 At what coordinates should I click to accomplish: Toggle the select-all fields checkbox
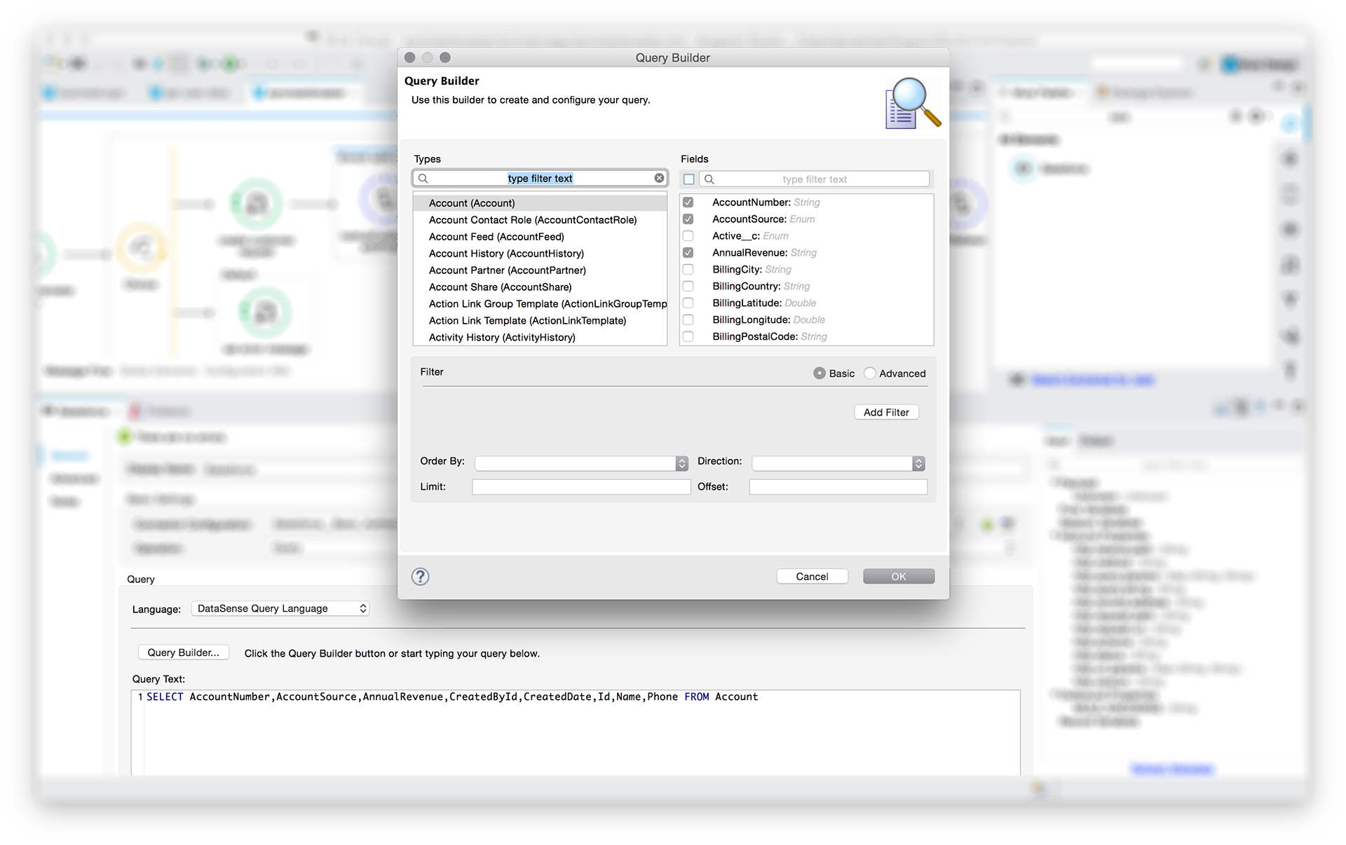pos(689,179)
